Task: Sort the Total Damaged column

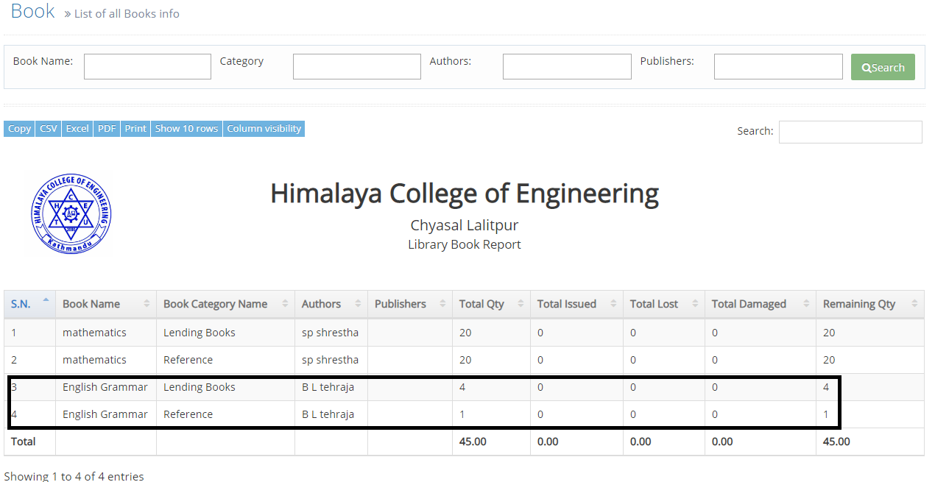Action: 761,304
